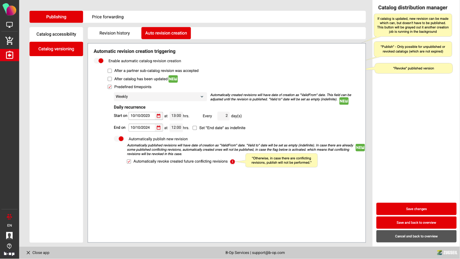This screenshot has width=460, height=259.
Task: Click the help question mark icon
Action: click(9, 246)
